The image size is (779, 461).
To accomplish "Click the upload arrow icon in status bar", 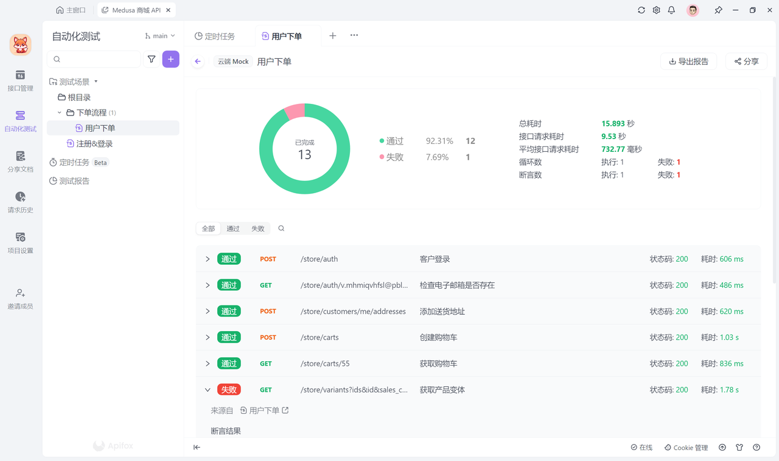I will pos(722,448).
